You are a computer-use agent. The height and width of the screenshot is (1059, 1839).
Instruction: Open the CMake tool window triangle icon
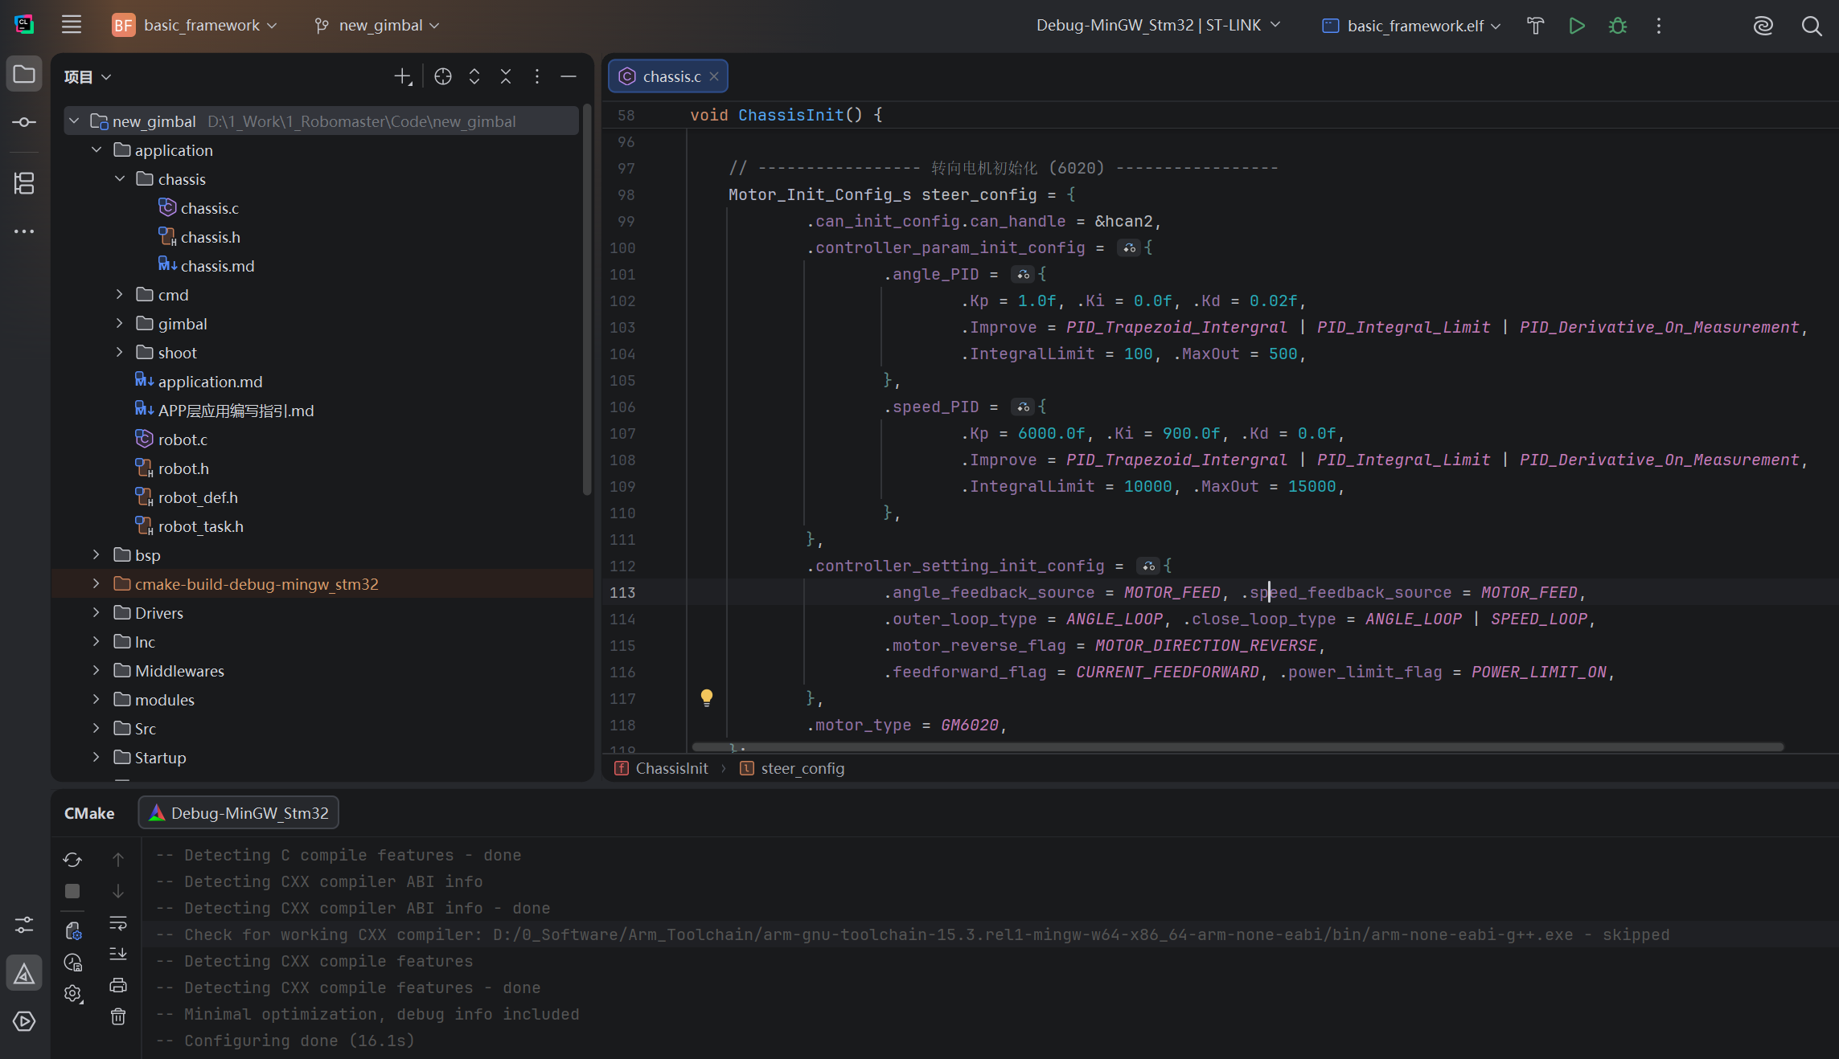24,974
